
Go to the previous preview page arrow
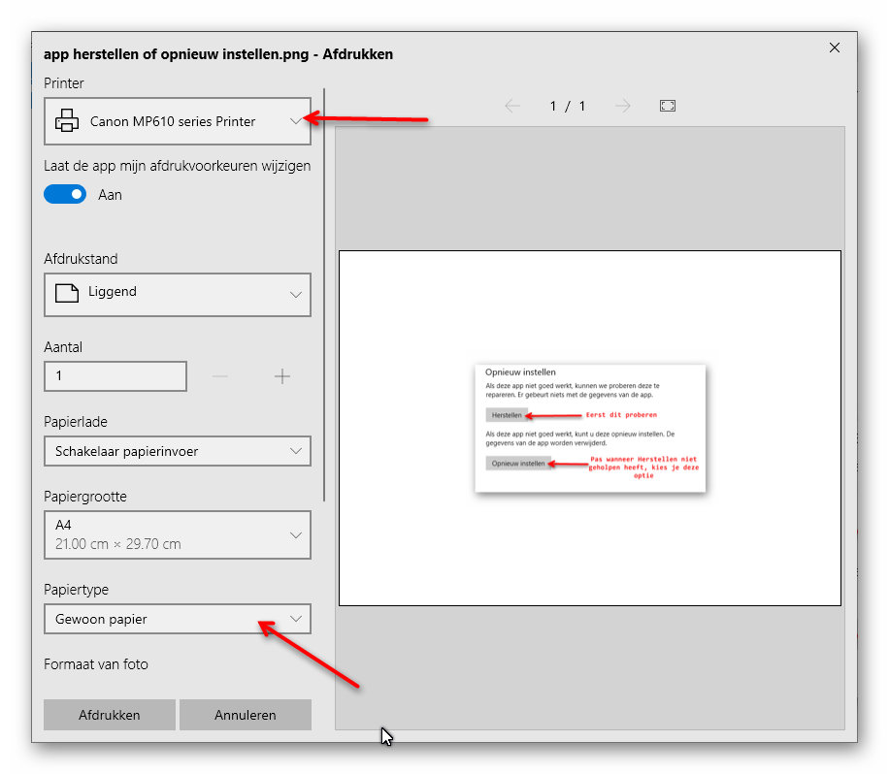click(x=512, y=106)
